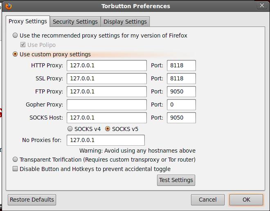The image size is (270, 211).
Task: Click the No Proxies for field
Action: (106, 140)
